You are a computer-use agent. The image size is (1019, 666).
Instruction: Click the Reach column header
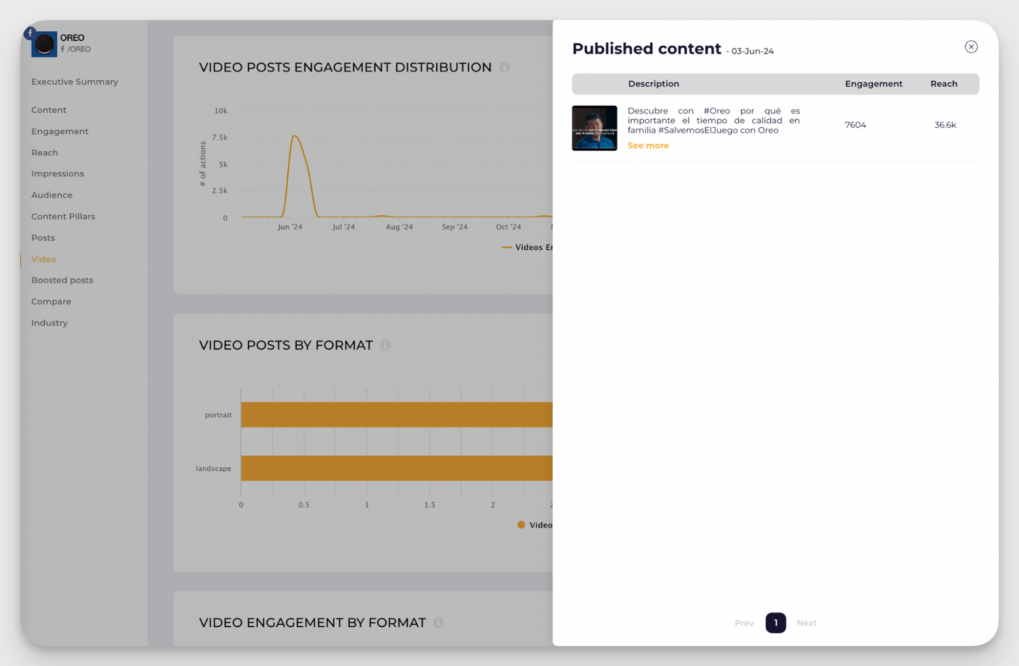coord(943,84)
